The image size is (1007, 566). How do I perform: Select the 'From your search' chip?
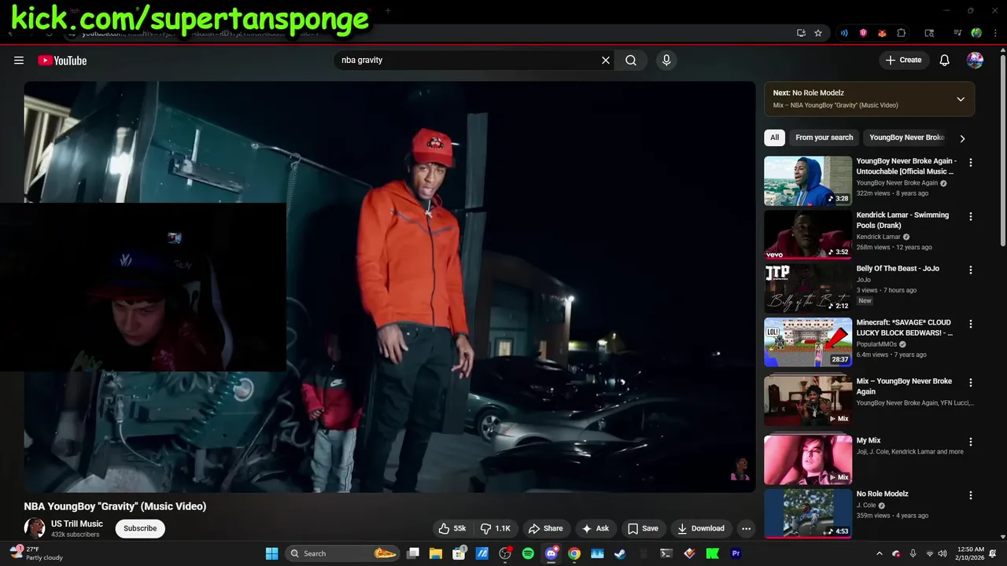(824, 138)
